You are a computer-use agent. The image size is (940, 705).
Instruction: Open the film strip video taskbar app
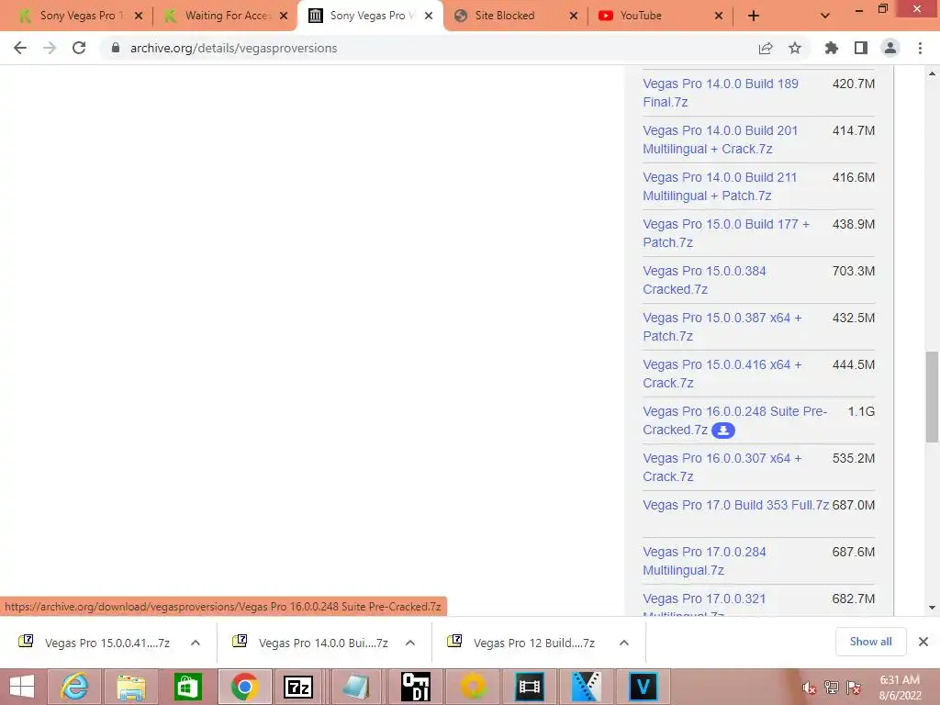click(x=530, y=687)
